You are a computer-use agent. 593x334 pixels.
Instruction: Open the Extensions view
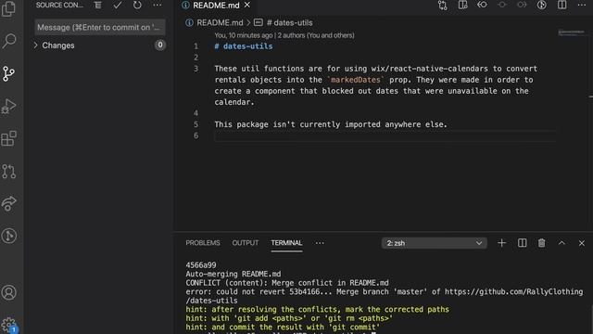pyautogui.click(x=8, y=138)
